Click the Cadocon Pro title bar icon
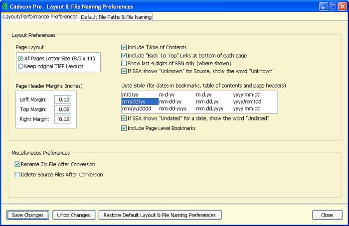Viewport: 349px width, 226px height. tap(6, 6)
